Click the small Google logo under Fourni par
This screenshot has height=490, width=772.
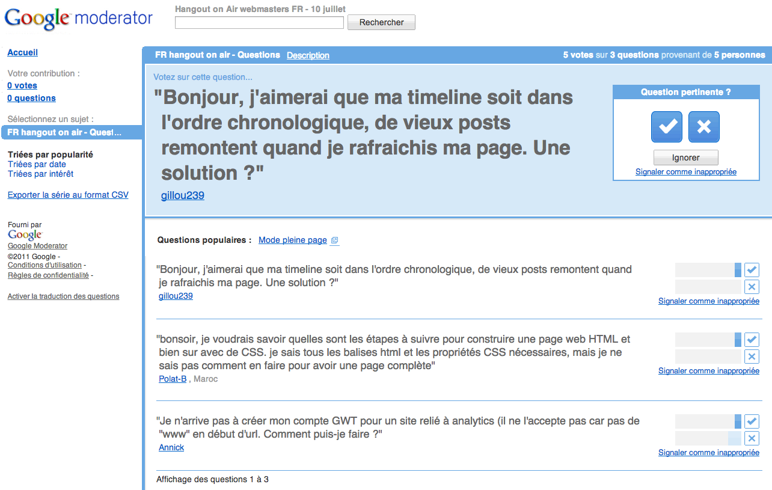point(25,234)
